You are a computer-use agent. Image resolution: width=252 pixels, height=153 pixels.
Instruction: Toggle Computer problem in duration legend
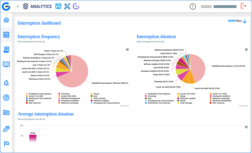[x=220, y=96]
